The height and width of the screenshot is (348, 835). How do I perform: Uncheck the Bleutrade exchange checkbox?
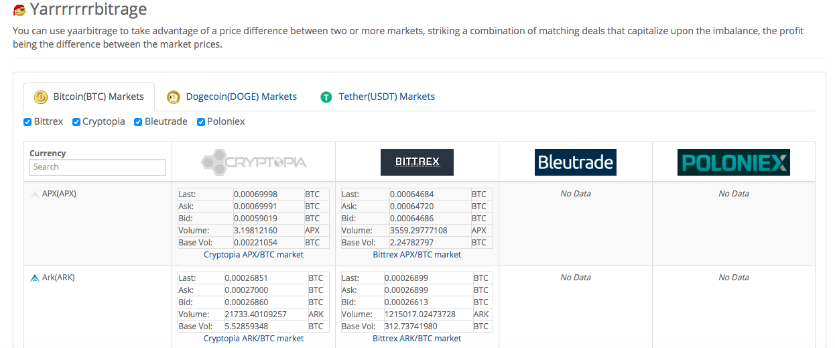[139, 122]
